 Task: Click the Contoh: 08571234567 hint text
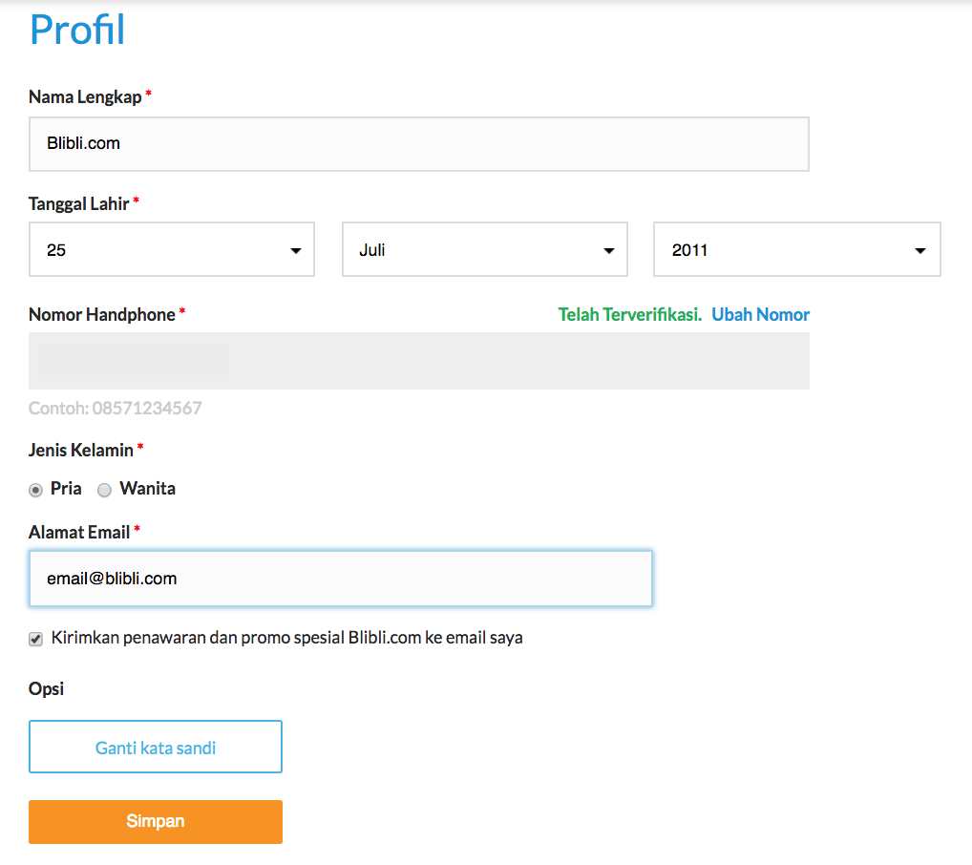[x=116, y=408]
